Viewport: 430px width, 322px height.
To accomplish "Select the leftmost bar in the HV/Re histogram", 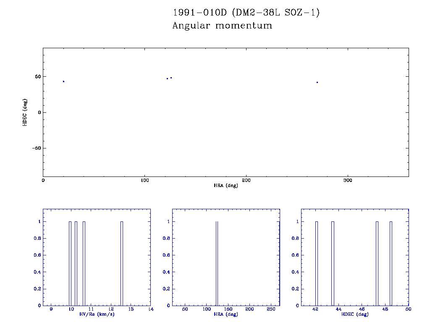I will click(70, 263).
